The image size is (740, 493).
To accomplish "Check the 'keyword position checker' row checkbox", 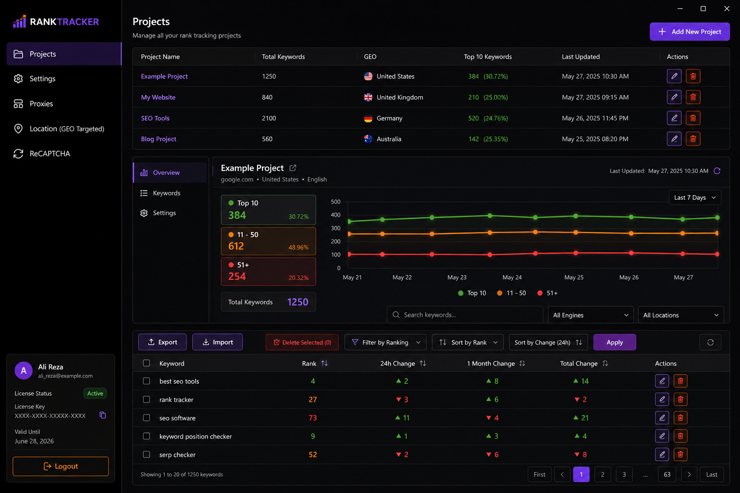I will pyautogui.click(x=146, y=436).
